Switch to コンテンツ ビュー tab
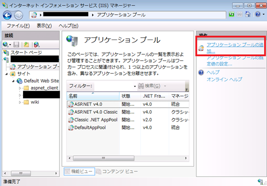267x186 pixels. tap(117, 171)
